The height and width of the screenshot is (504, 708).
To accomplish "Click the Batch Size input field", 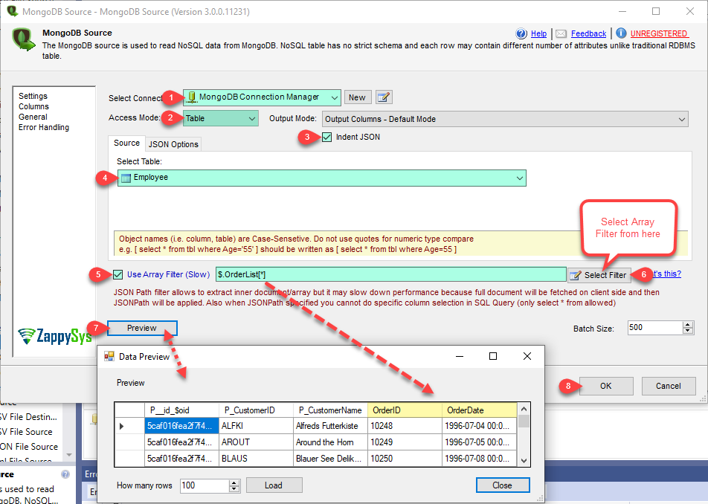I will click(655, 328).
